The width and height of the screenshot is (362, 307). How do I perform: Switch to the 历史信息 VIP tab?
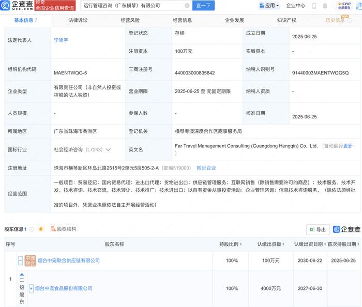335,20
